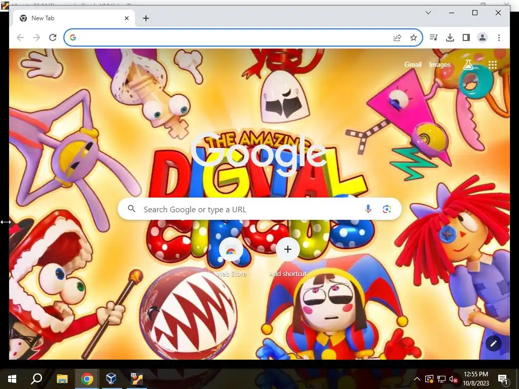
Task: Search by image with Google Lens icon
Action: (387, 209)
